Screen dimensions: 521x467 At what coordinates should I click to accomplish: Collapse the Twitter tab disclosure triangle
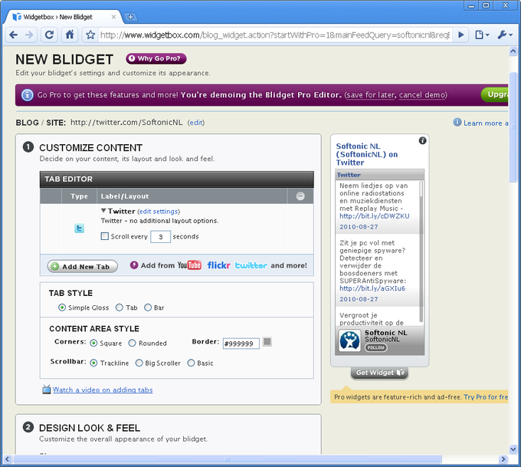tap(103, 211)
